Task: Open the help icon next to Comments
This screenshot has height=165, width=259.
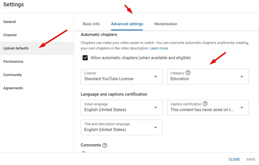Action: 105,145
